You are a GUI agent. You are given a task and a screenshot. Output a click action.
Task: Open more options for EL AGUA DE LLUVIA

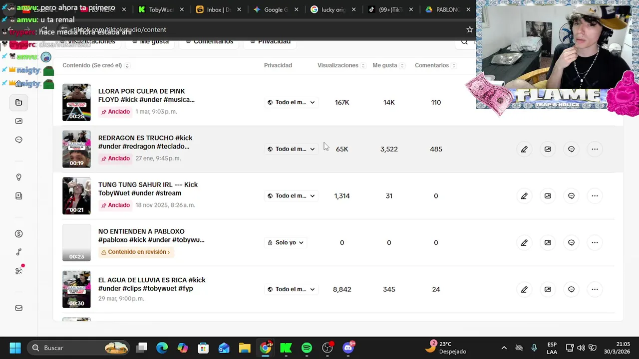(x=595, y=289)
